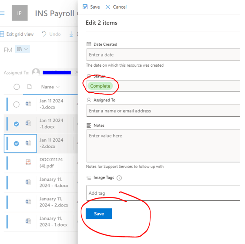245x244 pixels.
Task: Click the Assigned To name field
Action: click(x=163, y=111)
